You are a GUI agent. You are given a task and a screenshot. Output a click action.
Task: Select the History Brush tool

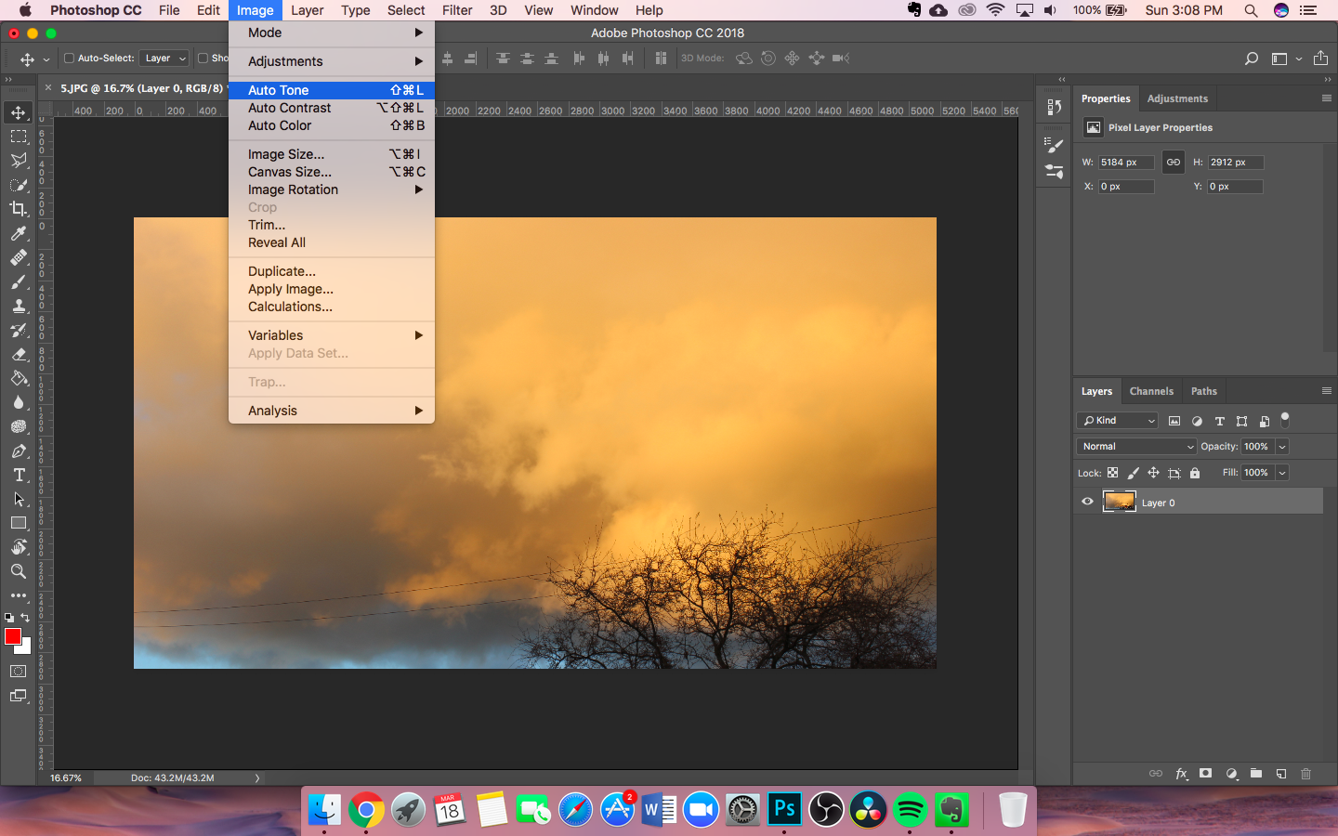pos(19,330)
